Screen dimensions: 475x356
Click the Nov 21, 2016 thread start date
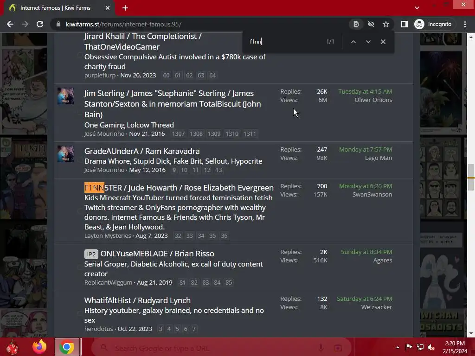pyautogui.click(x=147, y=134)
